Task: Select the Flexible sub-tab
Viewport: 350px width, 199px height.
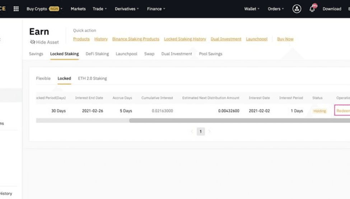Action: [43, 78]
